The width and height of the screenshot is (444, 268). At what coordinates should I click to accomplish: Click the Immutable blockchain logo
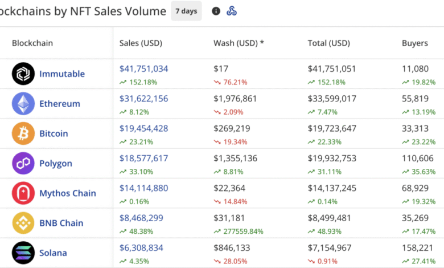23,74
